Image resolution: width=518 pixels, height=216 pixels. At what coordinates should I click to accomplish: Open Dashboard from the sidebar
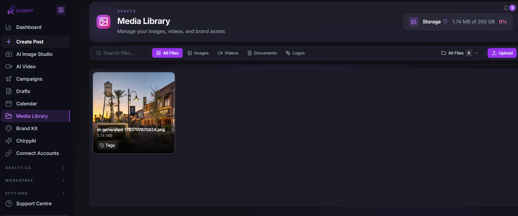[x=35, y=27]
